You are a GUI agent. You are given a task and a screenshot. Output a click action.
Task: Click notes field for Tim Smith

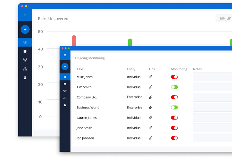pyautogui.click(x=212, y=87)
